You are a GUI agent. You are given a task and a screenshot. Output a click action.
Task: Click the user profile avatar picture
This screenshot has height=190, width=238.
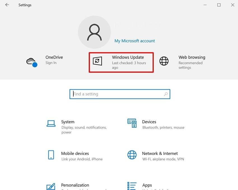[x=94, y=32]
